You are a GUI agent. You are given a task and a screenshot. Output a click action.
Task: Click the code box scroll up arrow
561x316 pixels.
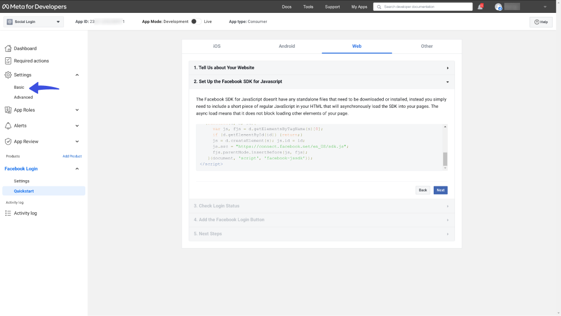[x=445, y=127]
